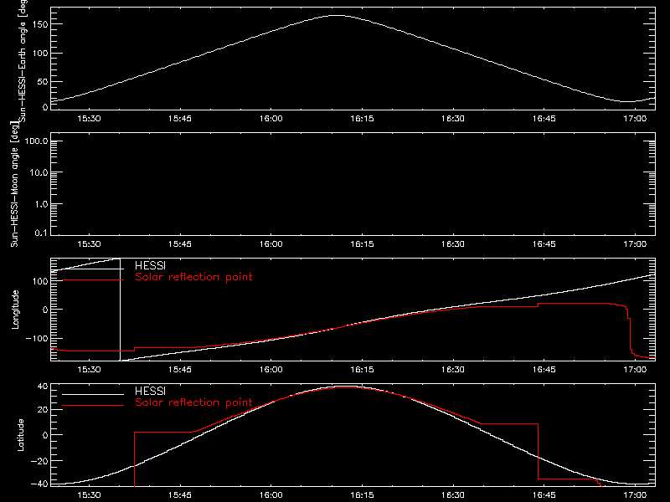Click 17:00 time label under Latitude plot
Image resolution: width=670 pixels, height=502 pixels.
[x=635, y=495]
